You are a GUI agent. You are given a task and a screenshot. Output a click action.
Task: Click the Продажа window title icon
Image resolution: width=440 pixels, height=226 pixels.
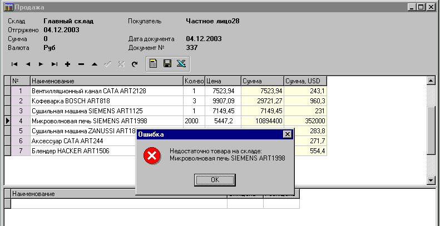(9, 7)
